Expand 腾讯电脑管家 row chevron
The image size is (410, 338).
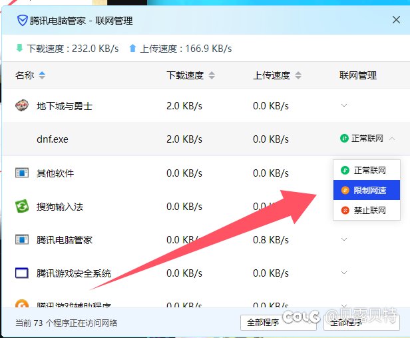344,239
